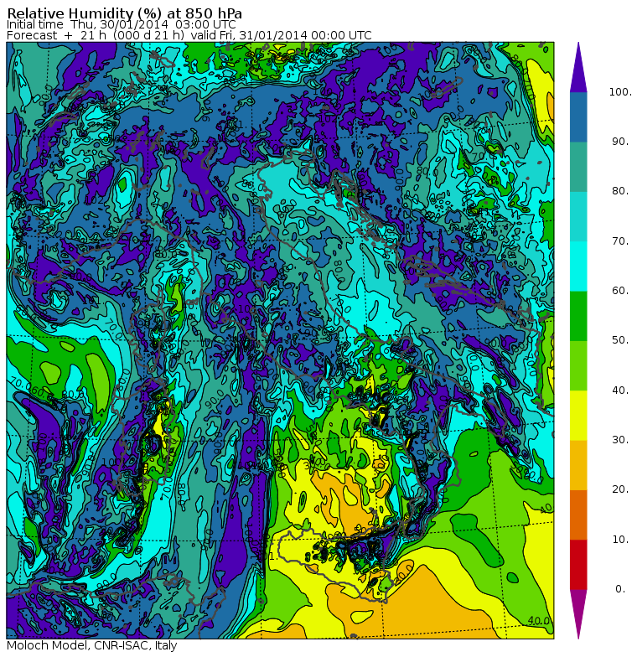Click the bright cyan 60–70 colorbar segment
Screen dimensions: 637x657
coord(578,266)
